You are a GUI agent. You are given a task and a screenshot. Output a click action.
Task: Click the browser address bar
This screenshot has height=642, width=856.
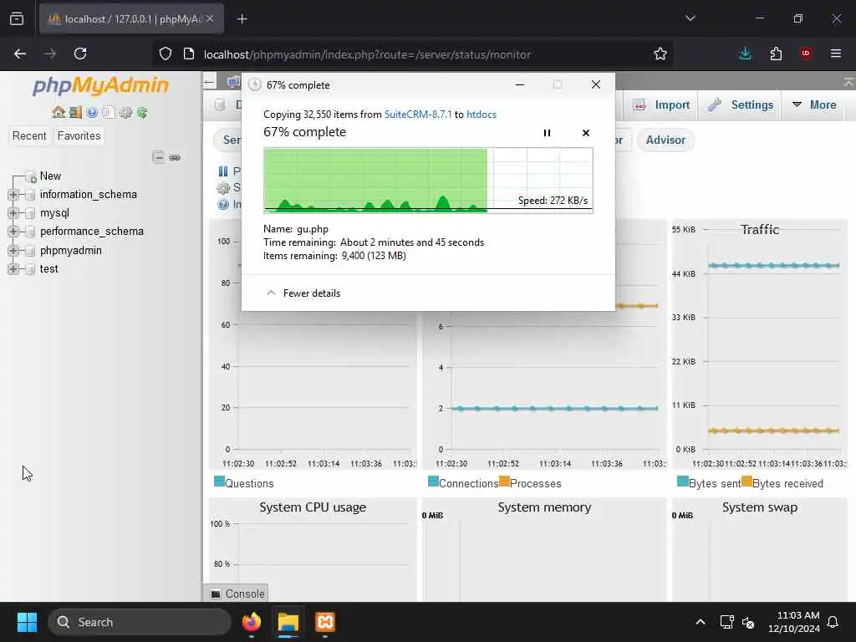tap(412, 54)
